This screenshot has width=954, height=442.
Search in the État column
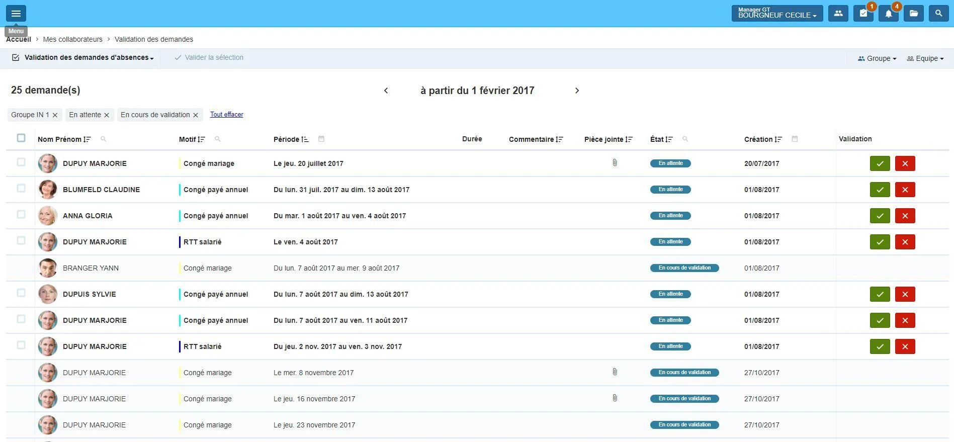pyautogui.click(x=685, y=139)
